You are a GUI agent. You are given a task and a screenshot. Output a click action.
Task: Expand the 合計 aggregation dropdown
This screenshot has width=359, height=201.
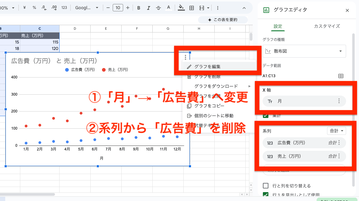click(337, 131)
